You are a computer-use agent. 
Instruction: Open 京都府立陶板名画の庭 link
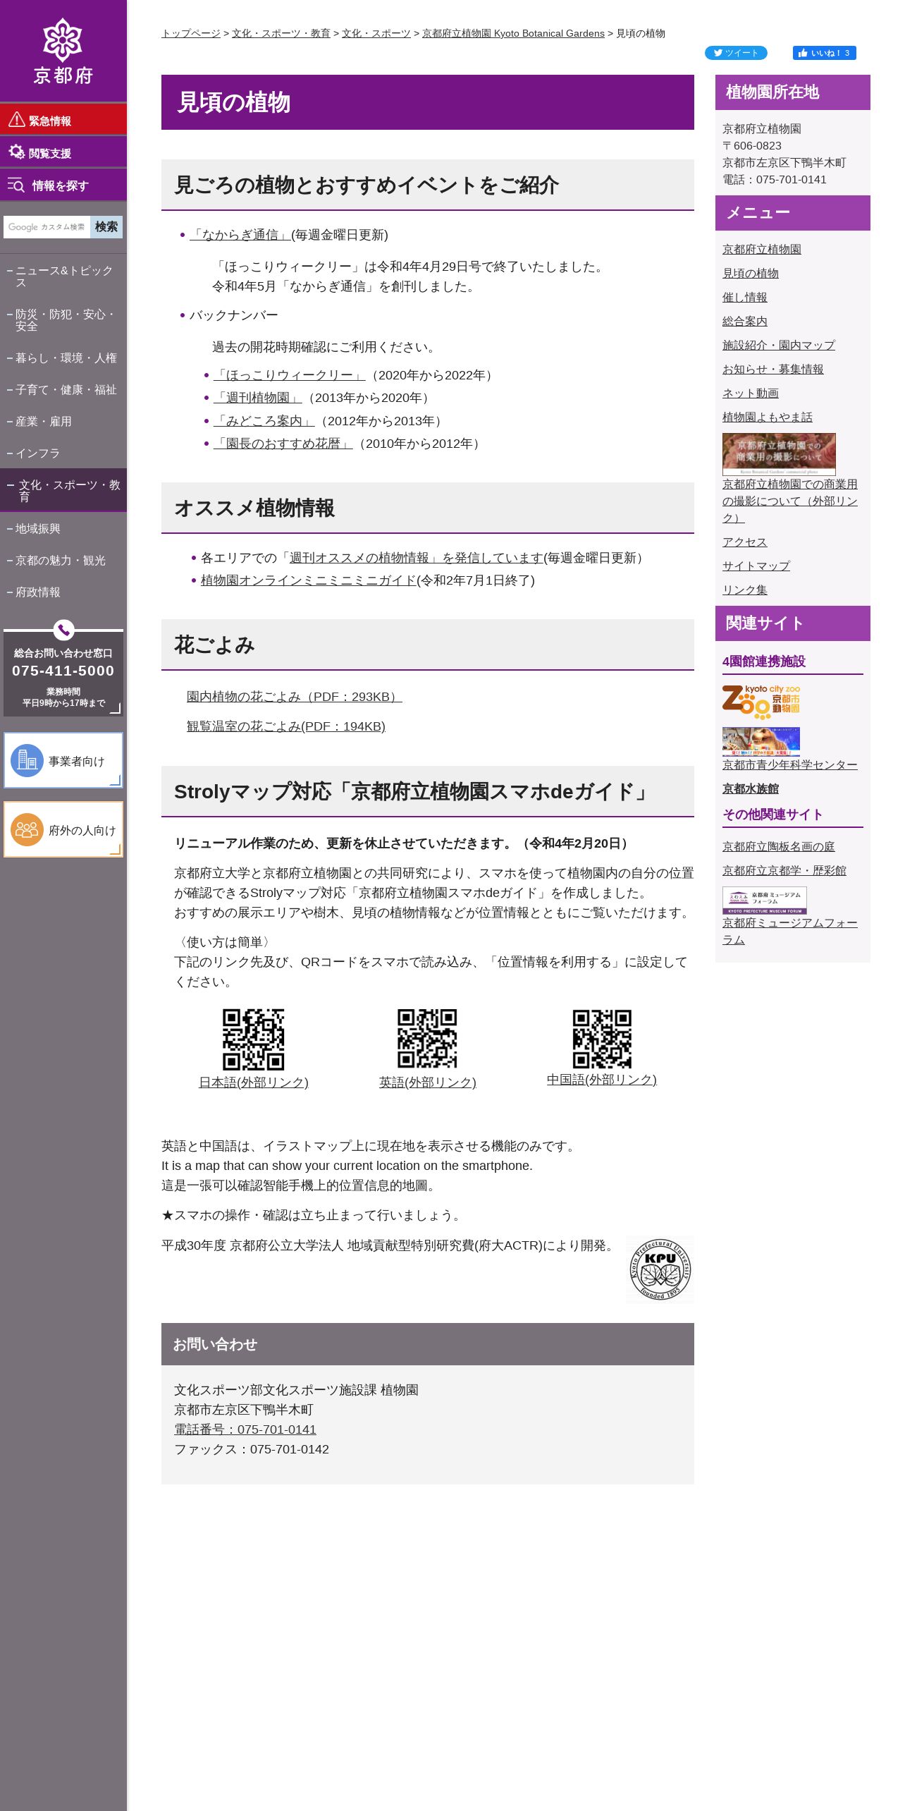pos(779,847)
